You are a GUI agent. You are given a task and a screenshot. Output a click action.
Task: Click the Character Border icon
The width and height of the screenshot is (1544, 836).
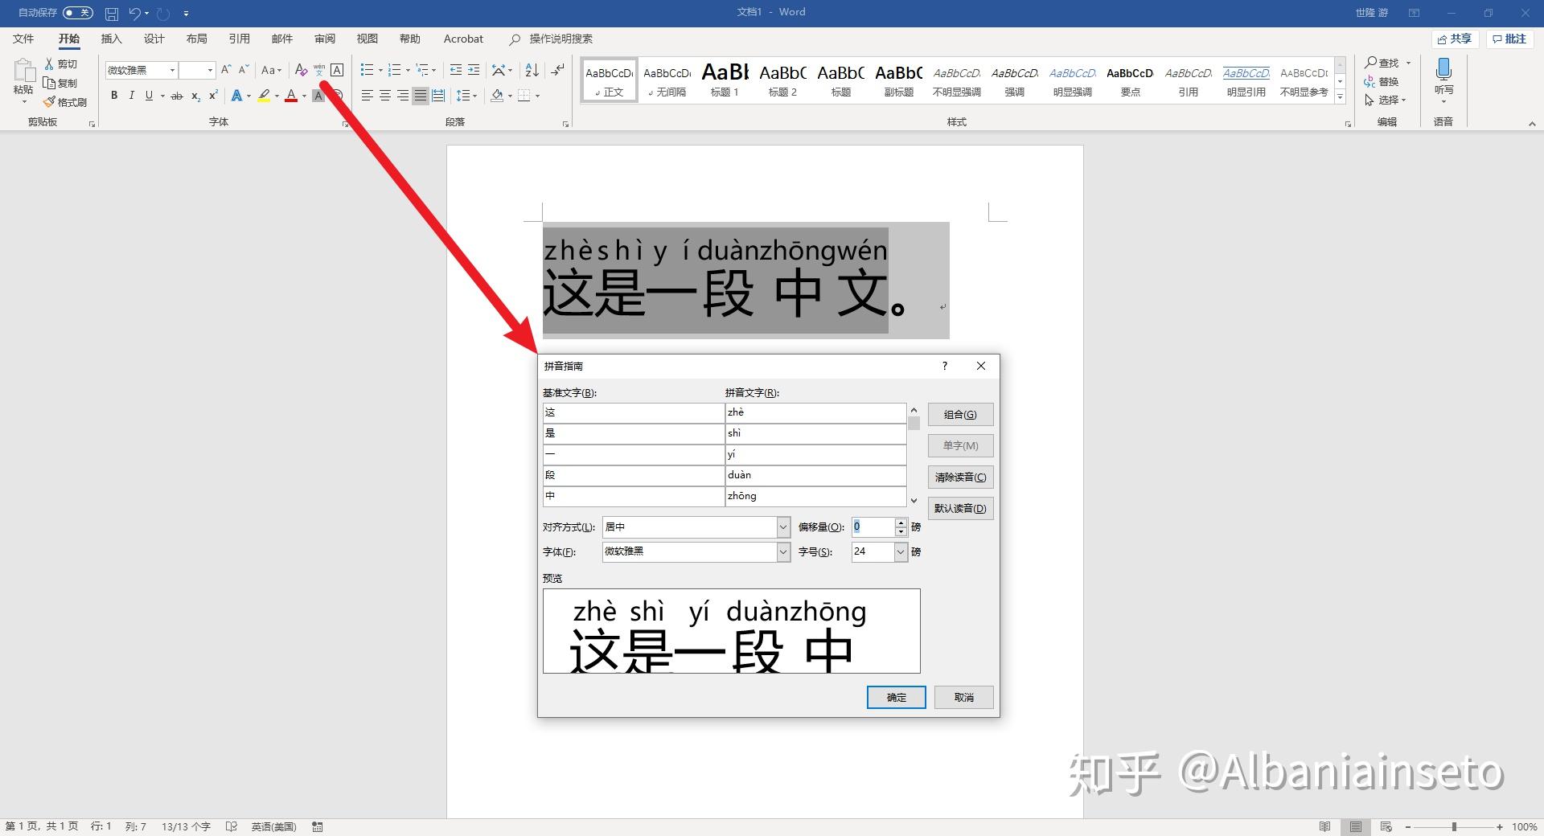337,70
